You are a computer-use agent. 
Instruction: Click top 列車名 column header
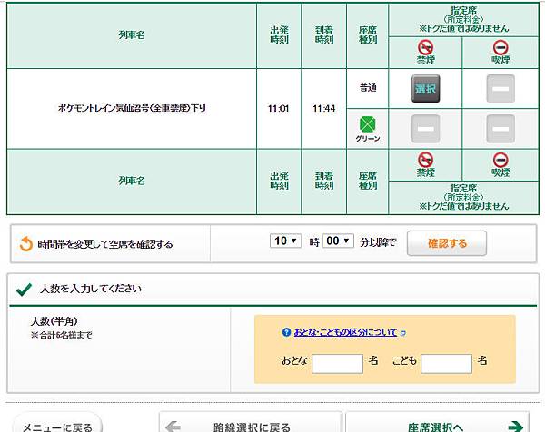click(132, 34)
